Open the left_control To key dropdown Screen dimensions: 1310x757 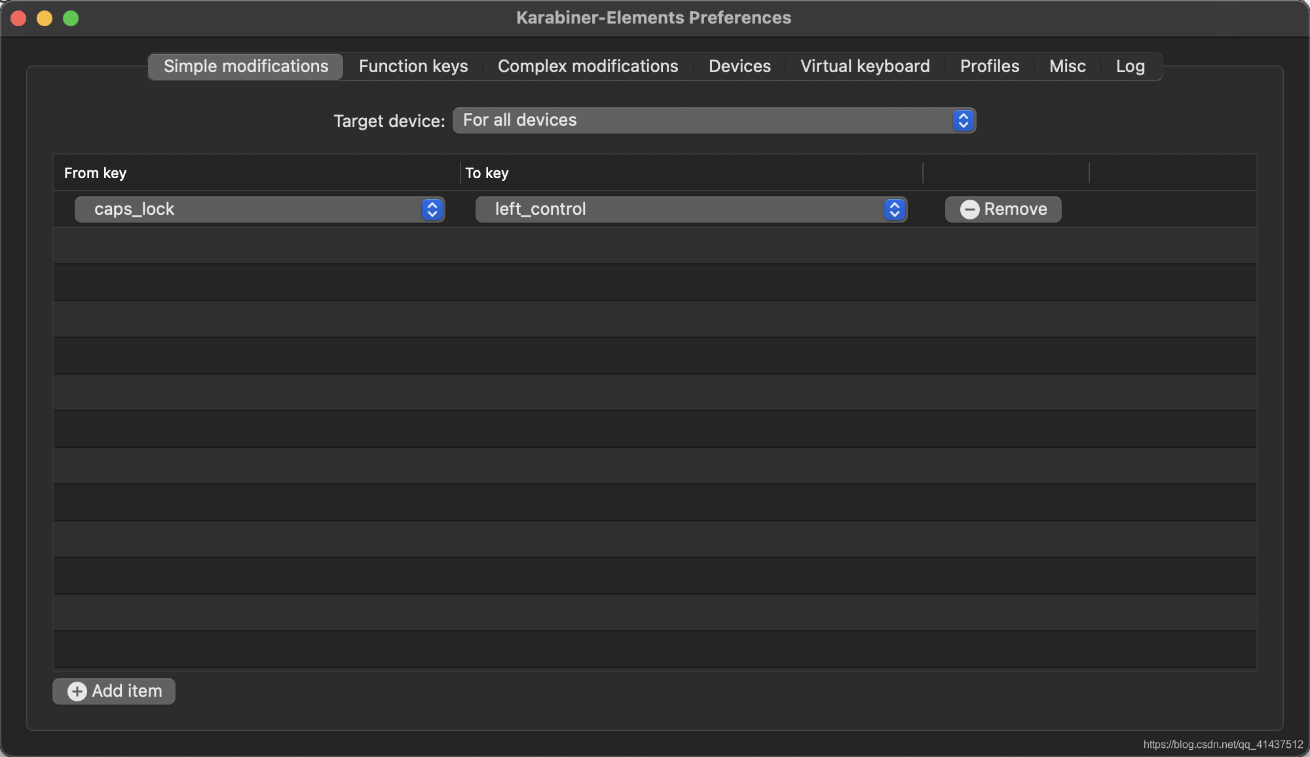[681, 210]
